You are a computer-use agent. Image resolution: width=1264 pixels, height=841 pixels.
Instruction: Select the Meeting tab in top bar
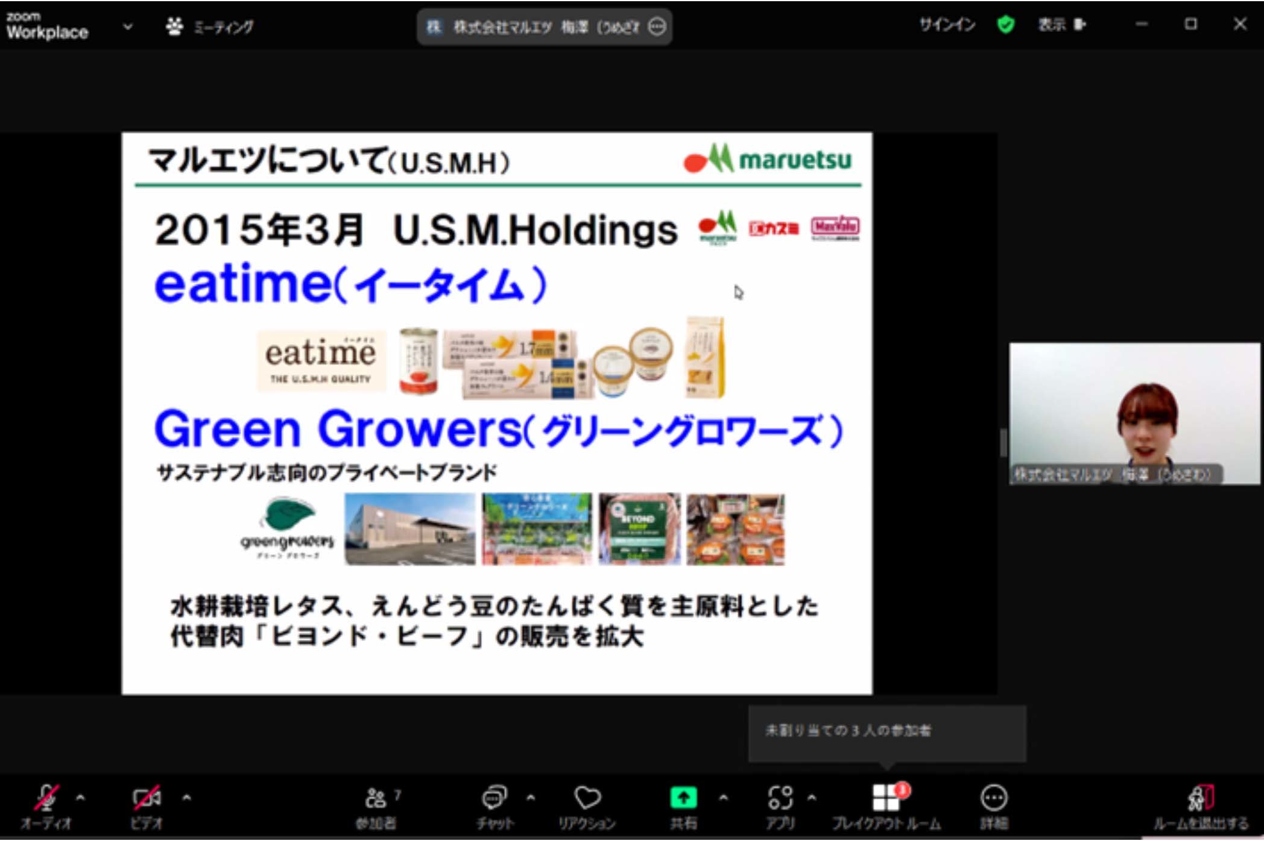coord(210,27)
